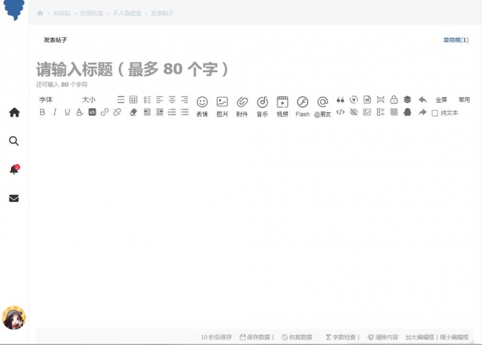Insert hidden content with crossed-eye icon
Viewport: 482px width, 345px height.
tap(354, 112)
